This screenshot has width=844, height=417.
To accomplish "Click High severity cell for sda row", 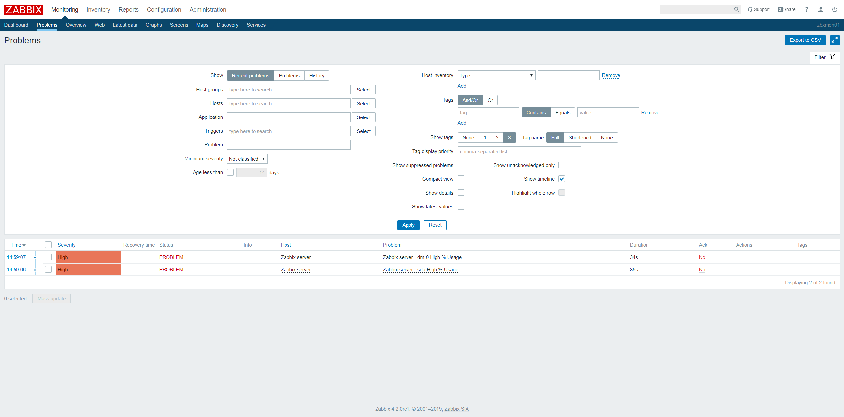I will (x=88, y=270).
